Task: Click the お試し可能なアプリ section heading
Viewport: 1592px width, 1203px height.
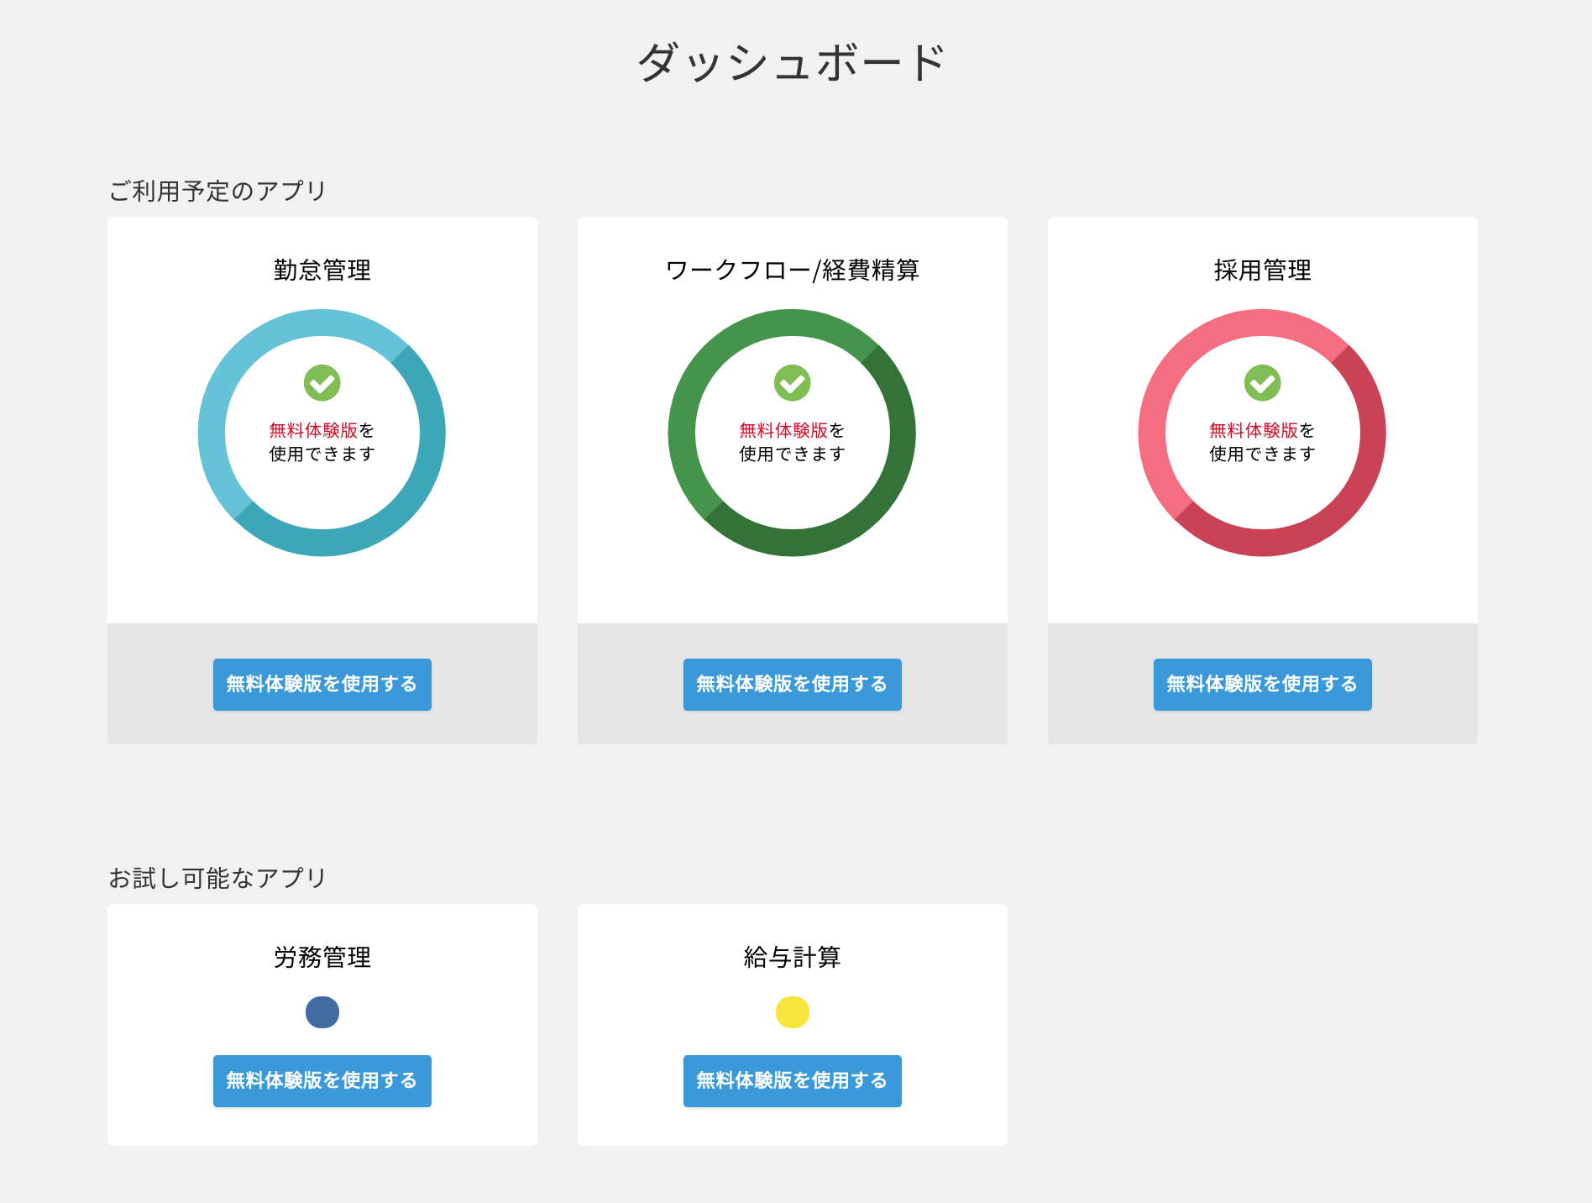Action: point(217,878)
